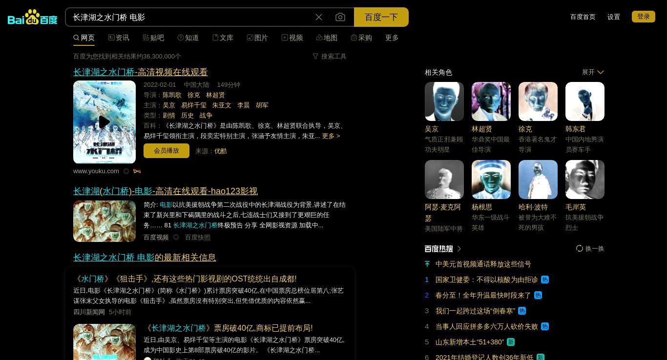Refresh hot searches with 换一换
Viewport: 667px width, 360px height.
[590, 249]
